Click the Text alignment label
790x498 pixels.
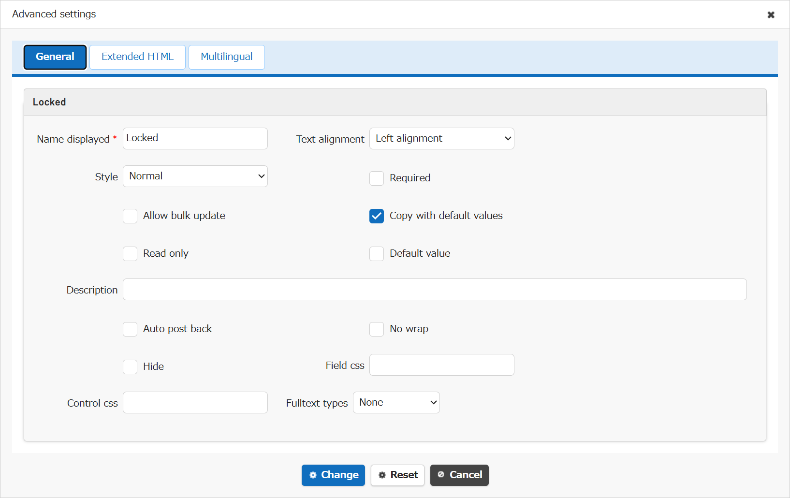pyautogui.click(x=330, y=139)
